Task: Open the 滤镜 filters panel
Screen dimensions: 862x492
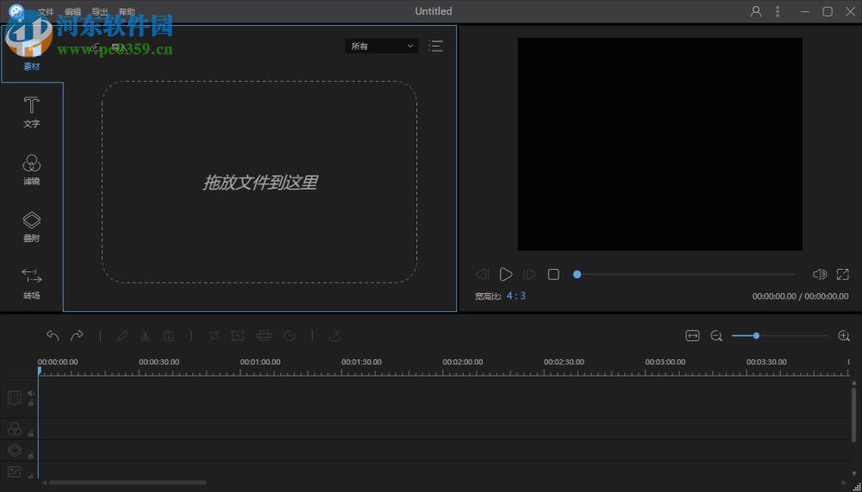Action: coord(31,169)
